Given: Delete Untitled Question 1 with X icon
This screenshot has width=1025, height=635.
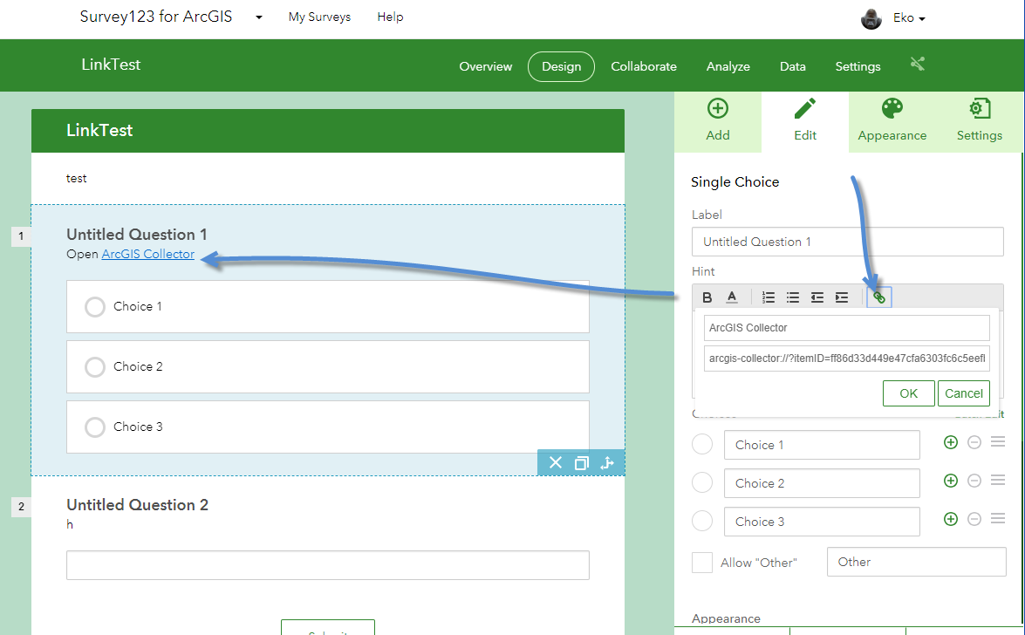Looking at the screenshot, I should (556, 463).
